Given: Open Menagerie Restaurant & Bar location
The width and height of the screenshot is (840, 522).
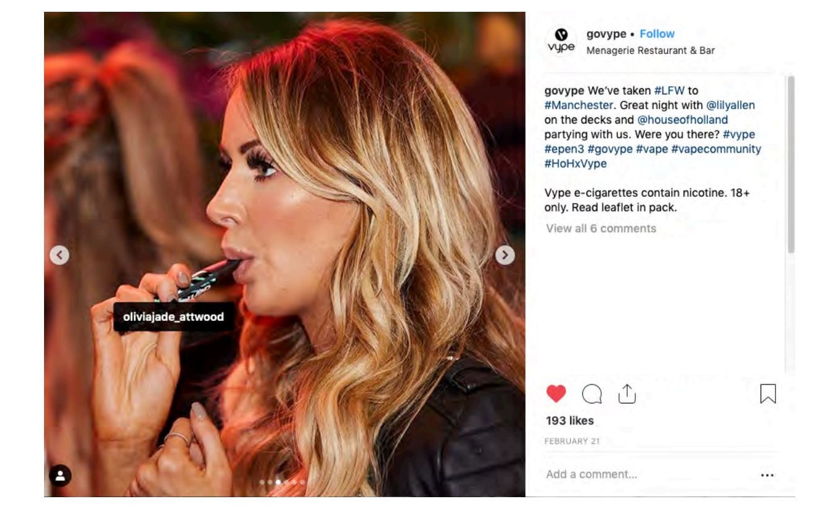Looking at the screenshot, I should [650, 51].
